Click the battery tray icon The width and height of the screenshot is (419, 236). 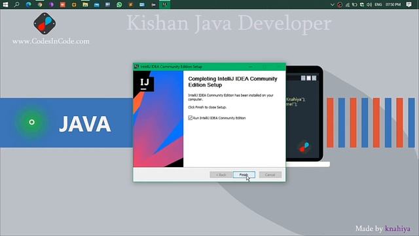(x=355, y=5)
